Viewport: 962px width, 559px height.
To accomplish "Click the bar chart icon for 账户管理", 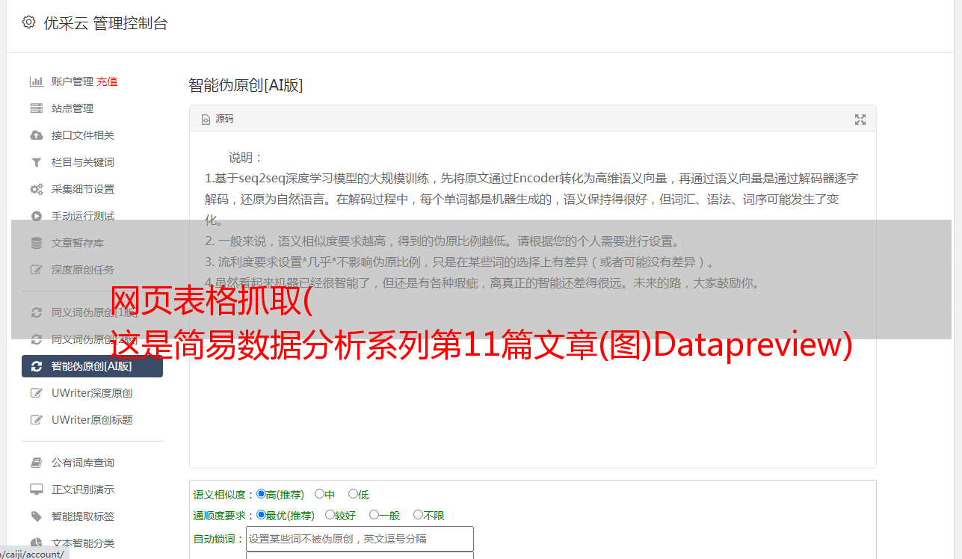I will coord(36,81).
